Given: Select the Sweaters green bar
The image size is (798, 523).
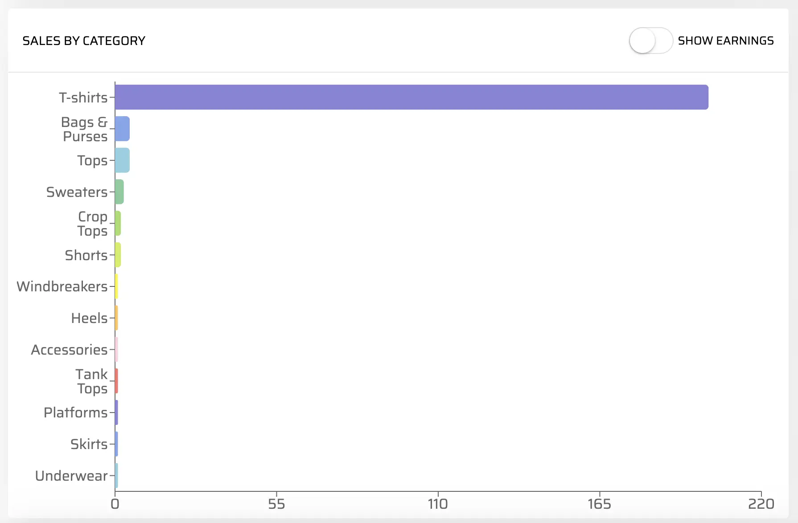Looking at the screenshot, I should (119, 192).
